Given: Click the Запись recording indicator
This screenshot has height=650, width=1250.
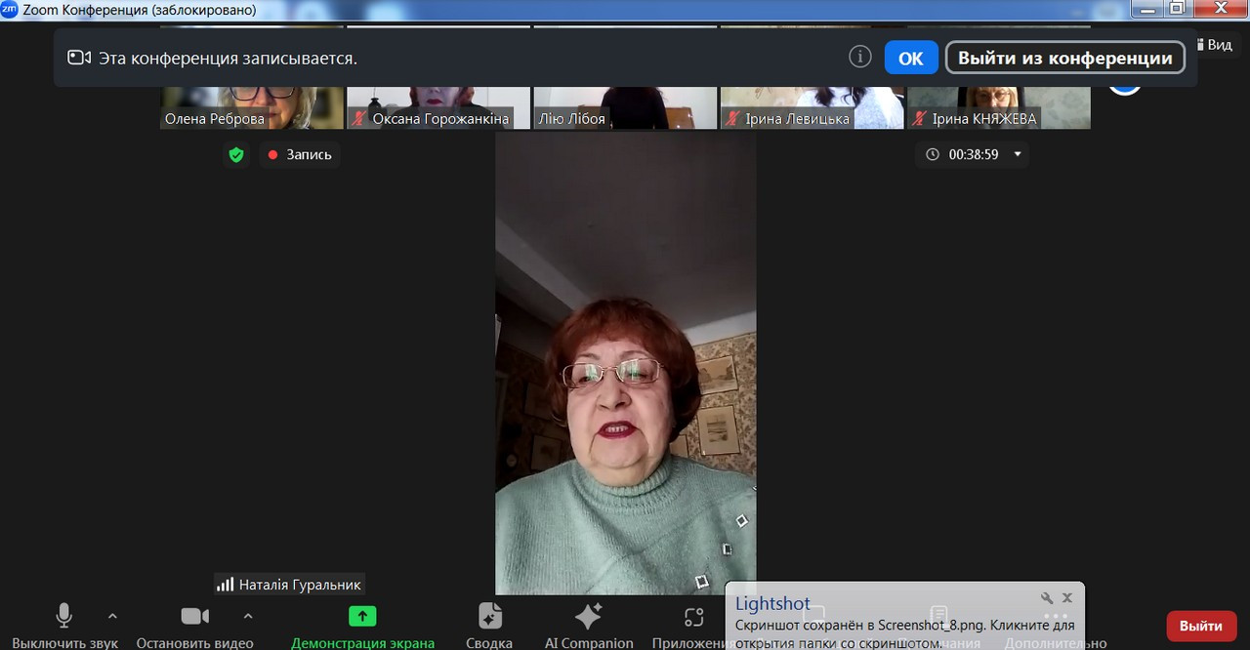Looking at the screenshot, I should click(300, 154).
